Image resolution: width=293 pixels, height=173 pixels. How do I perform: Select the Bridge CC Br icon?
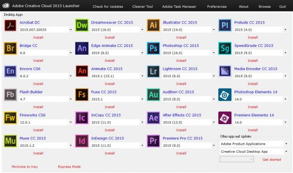10,48
